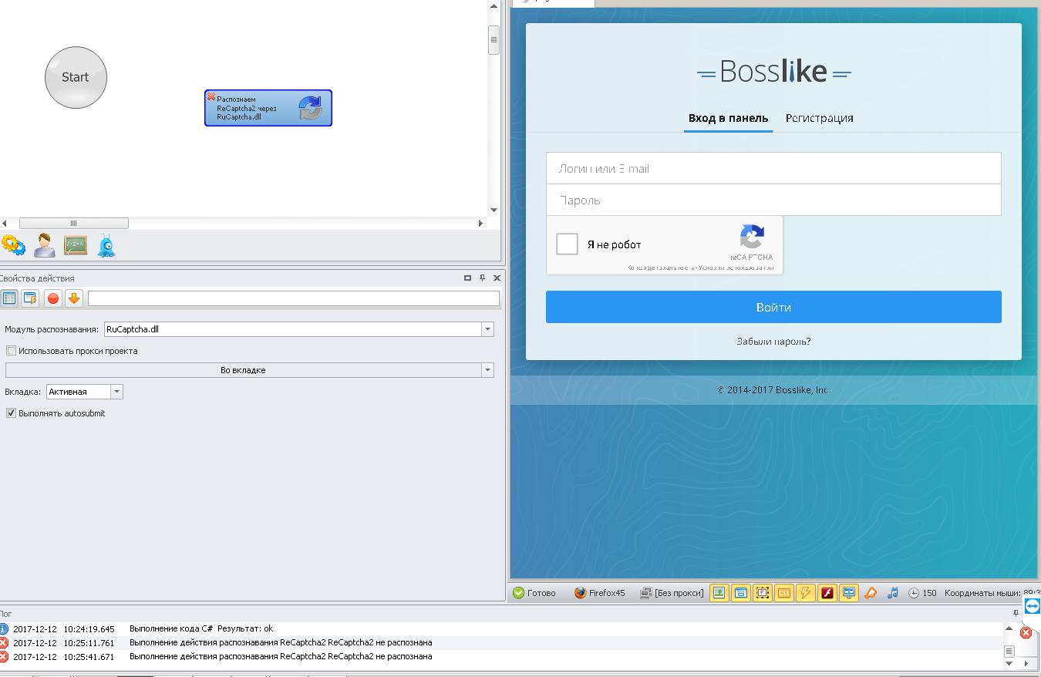Click the Firefox45 browser icon
Image resolution: width=1041 pixels, height=677 pixels.
coord(581,593)
